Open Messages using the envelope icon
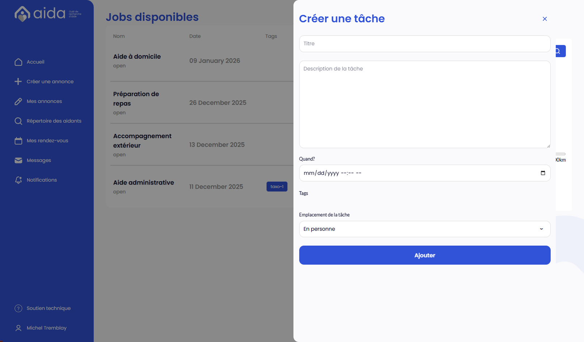The height and width of the screenshot is (342, 584). (x=18, y=160)
